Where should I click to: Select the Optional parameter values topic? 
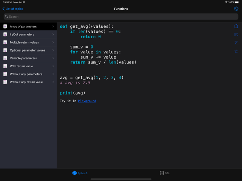tap(28, 50)
